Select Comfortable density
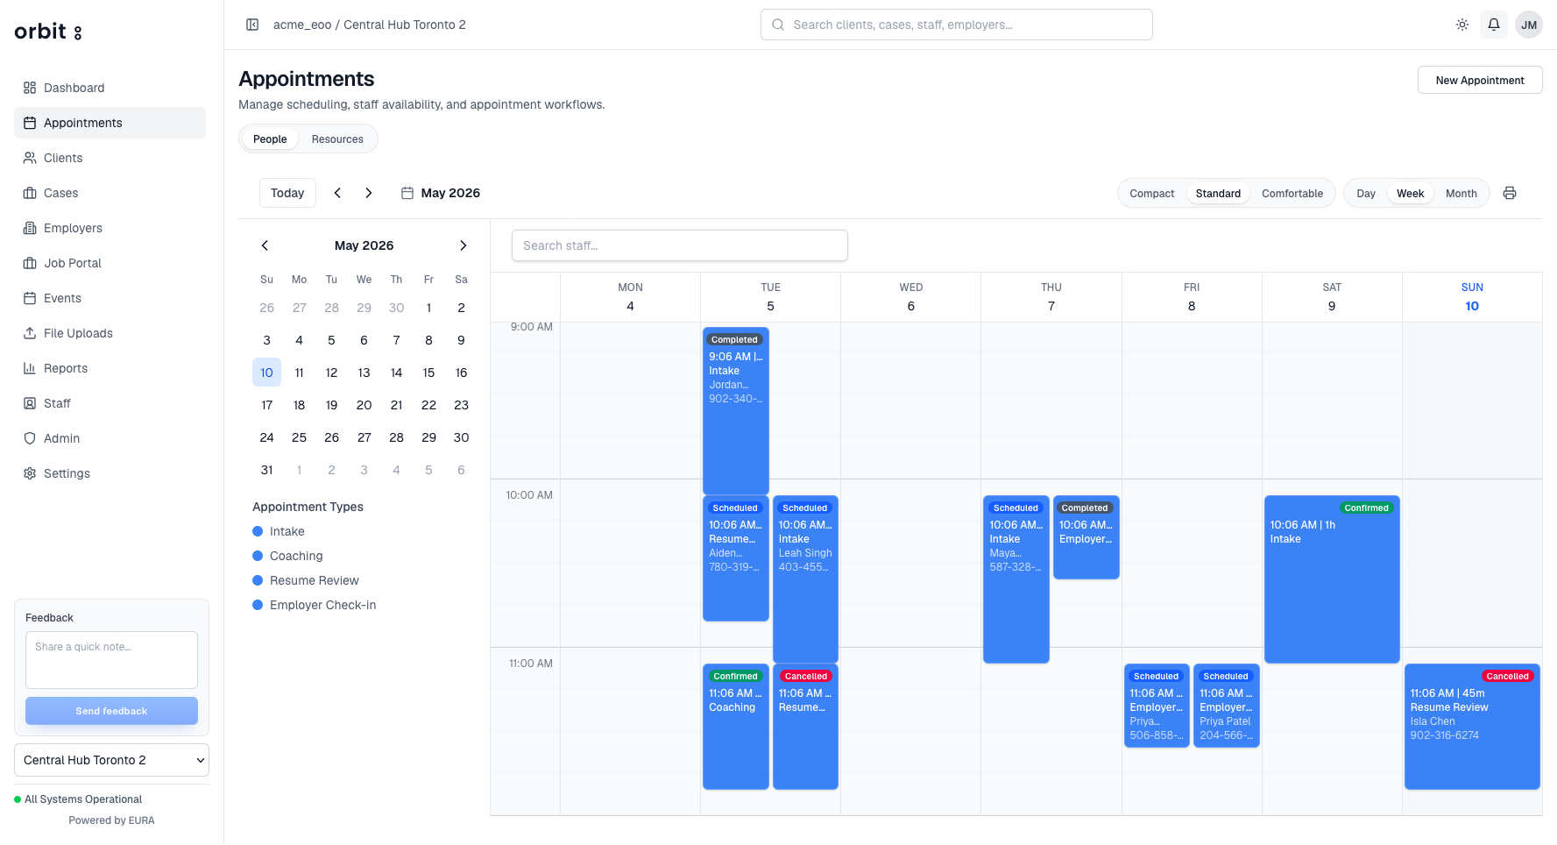1557x845 pixels. (1292, 194)
